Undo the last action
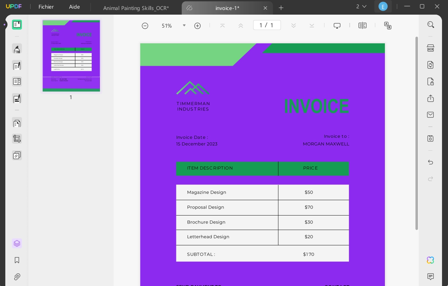This screenshot has height=286, width=448. tap(431, 162)
